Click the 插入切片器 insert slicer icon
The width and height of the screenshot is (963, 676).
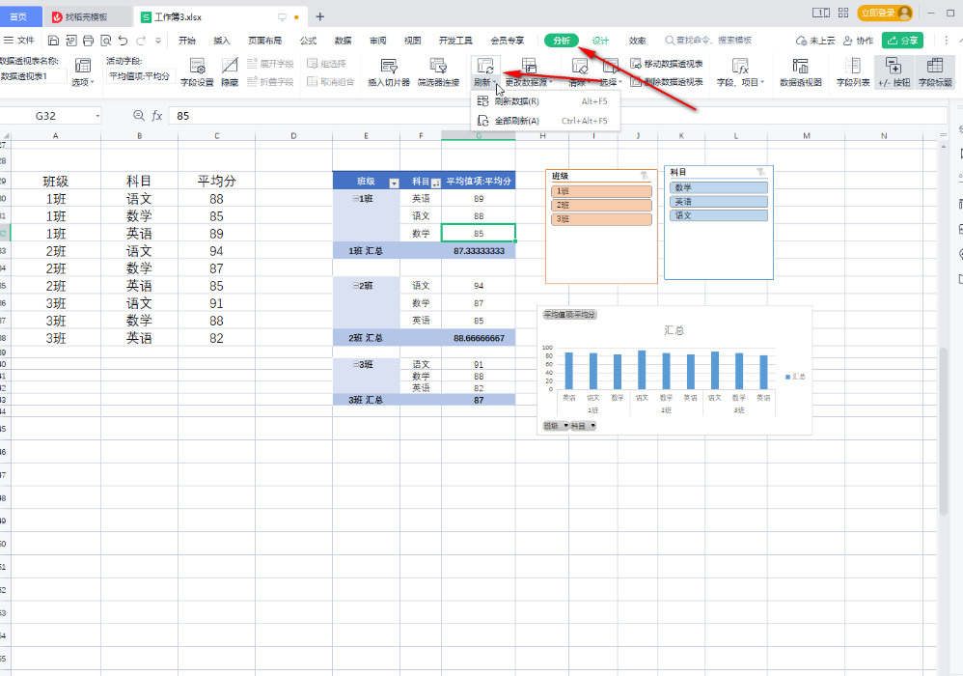389,67
